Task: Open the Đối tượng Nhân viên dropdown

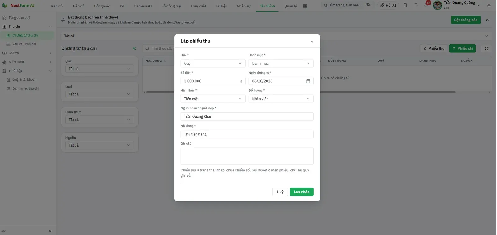Action: coord(281,99)
